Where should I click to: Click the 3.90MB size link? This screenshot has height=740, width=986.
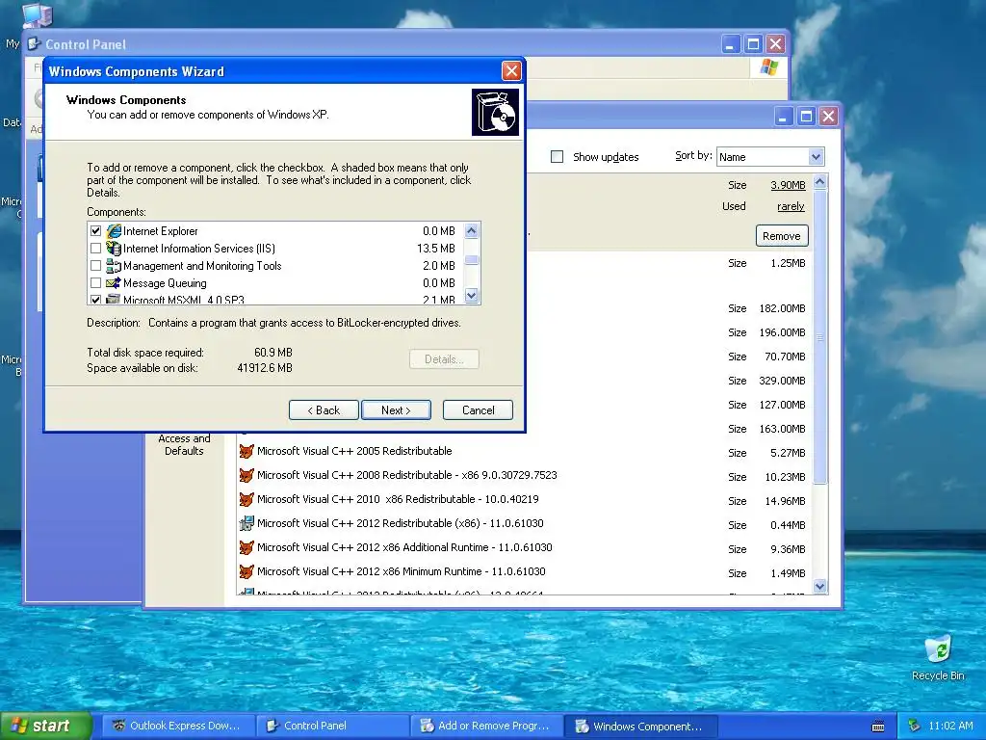tap(788, 185)
